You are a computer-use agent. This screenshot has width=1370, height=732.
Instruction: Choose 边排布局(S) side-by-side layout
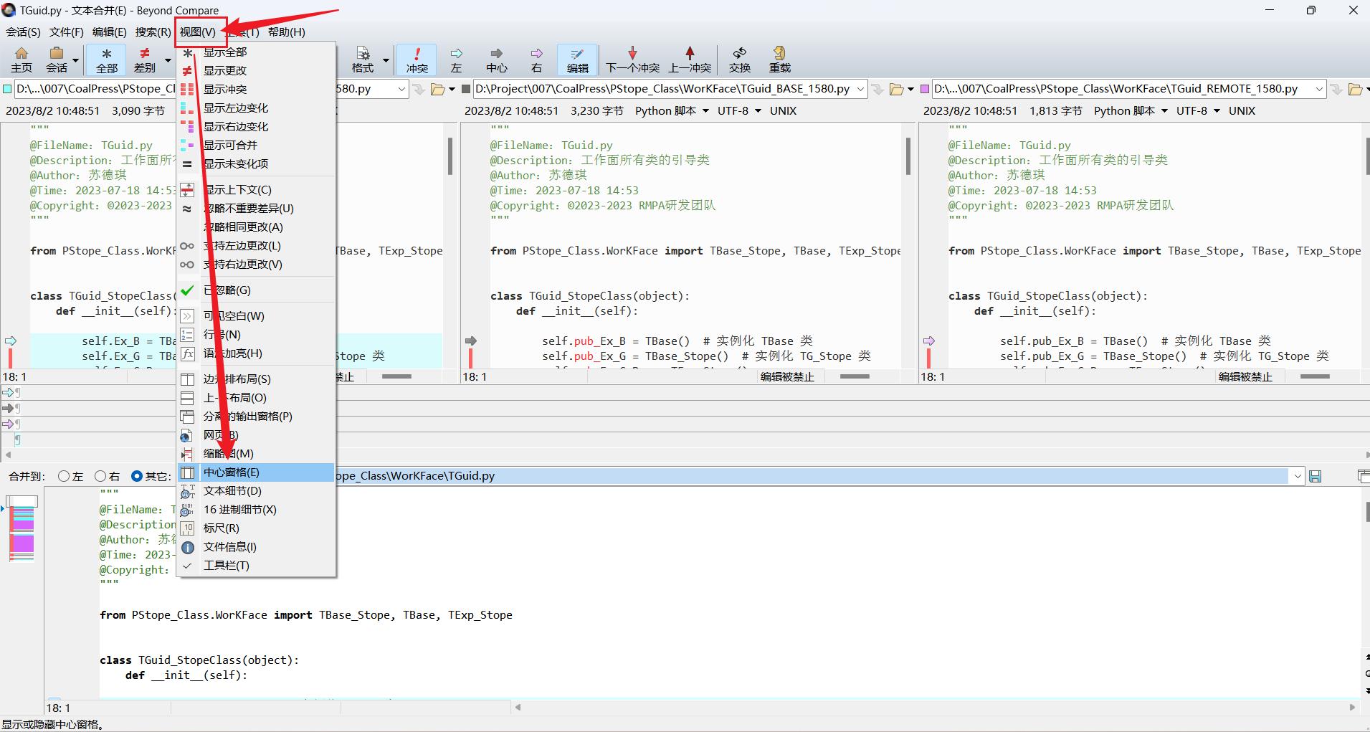(256, 379)
